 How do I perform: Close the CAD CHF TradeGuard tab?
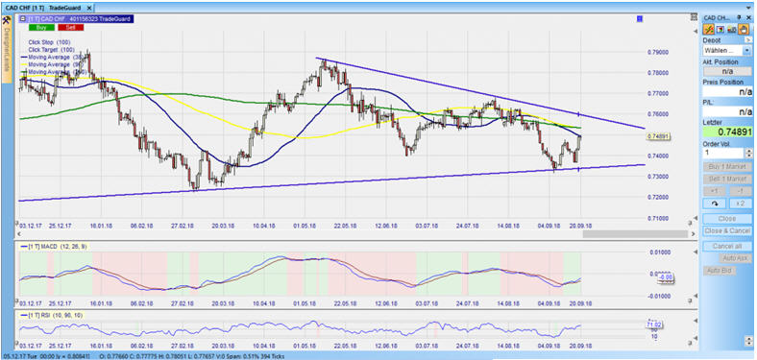88,9
